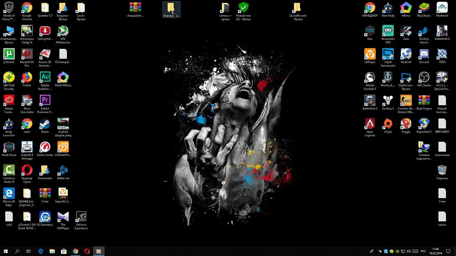Open GeForce Experience icon
The height and width of the screenshot is (256, 456).
coord(81,220)
